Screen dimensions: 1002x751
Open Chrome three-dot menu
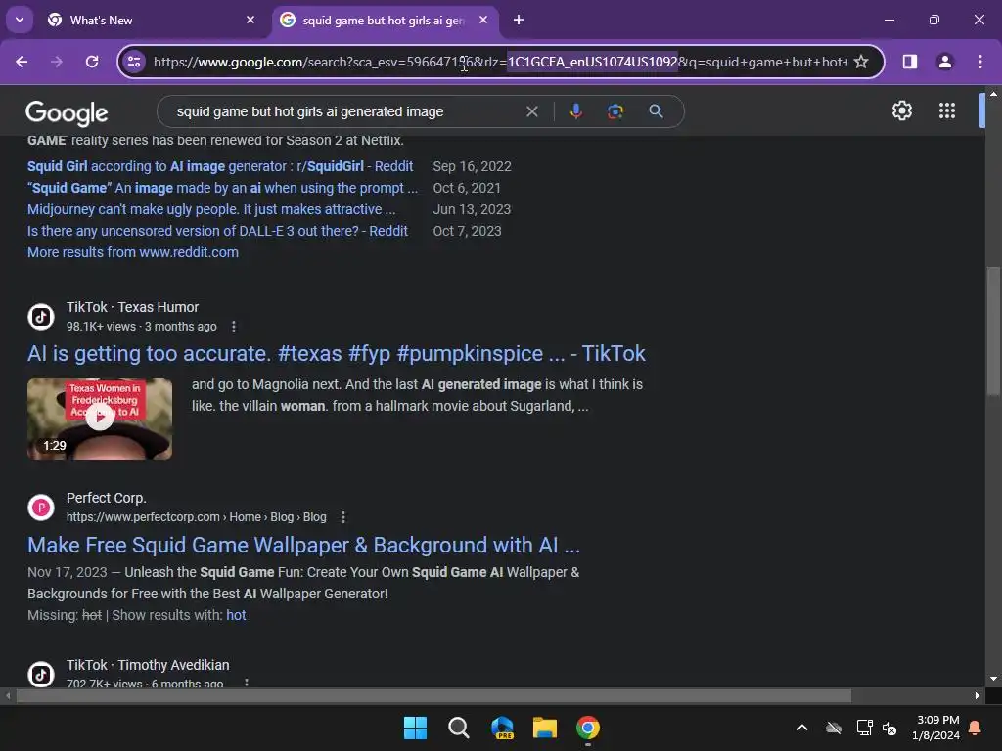(979, 62)
